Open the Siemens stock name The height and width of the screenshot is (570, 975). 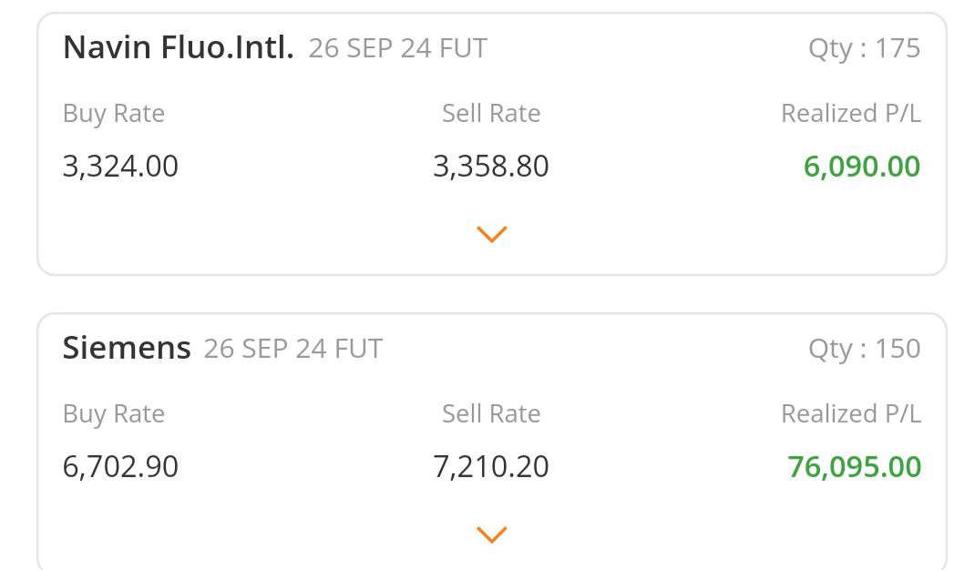pos(127,348)
